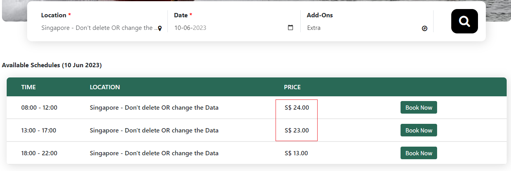Select the S$ 23.00 price cell
The image size is (511, 171).
point(297,131)
